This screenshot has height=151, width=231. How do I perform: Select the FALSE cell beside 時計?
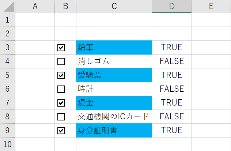(x=171, y=89)
